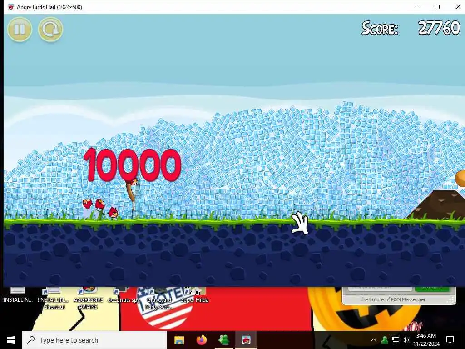Close the Angry Birds Hail window

click(458, 7)
